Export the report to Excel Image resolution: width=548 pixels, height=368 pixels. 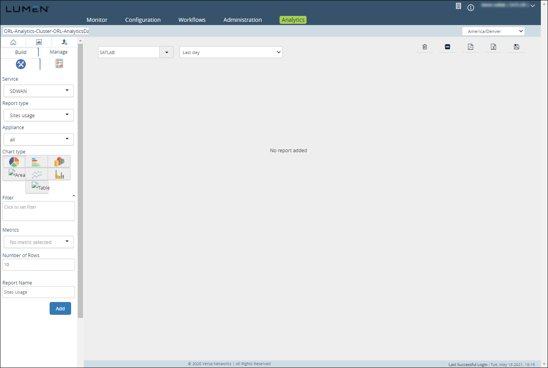tap(493, 46)
